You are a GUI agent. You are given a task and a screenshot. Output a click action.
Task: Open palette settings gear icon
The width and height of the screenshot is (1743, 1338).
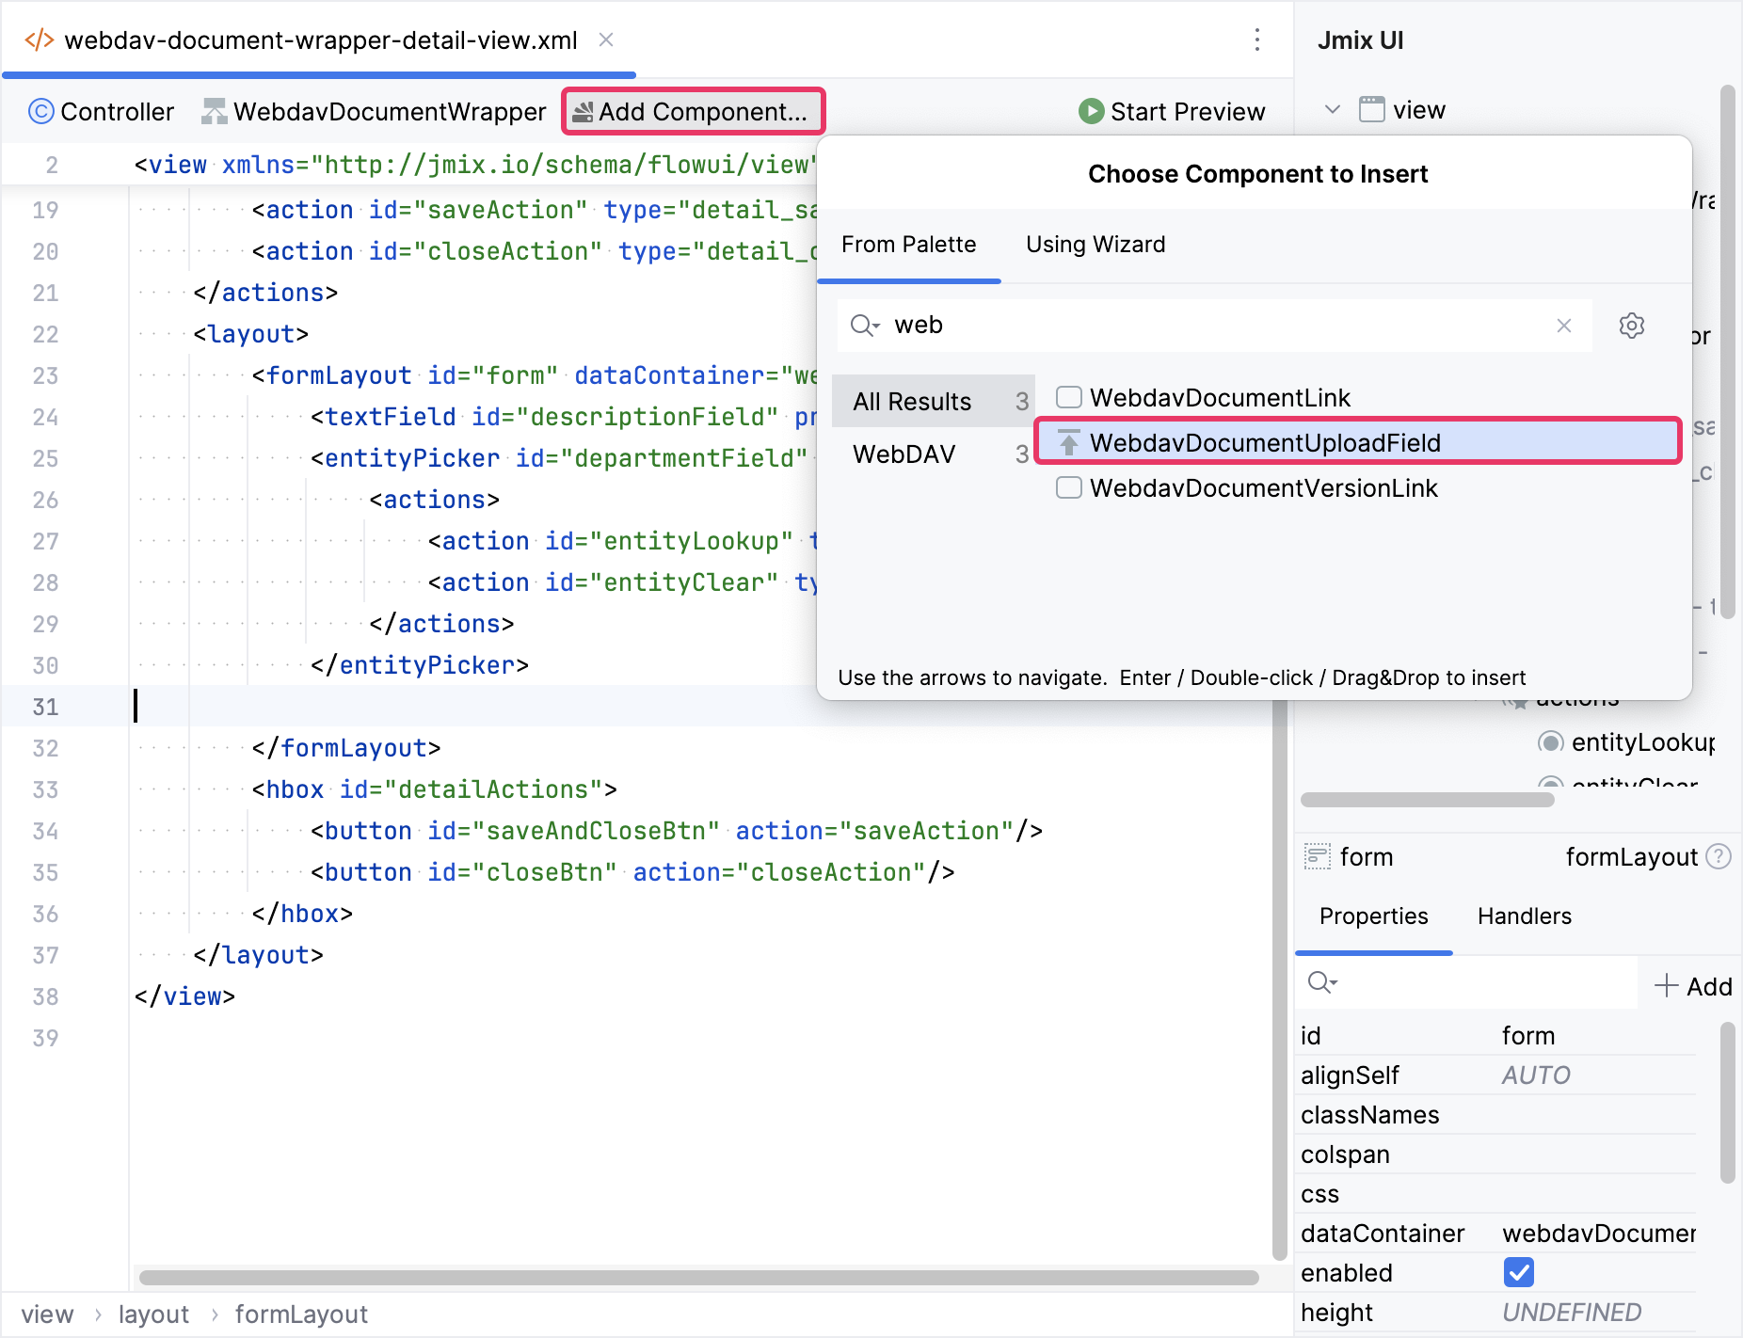[1631, 326]
